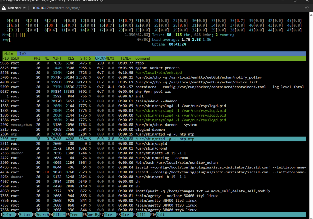Sort by the PID column header
This screenshot has height=219, width=313.
pos(5,58)
